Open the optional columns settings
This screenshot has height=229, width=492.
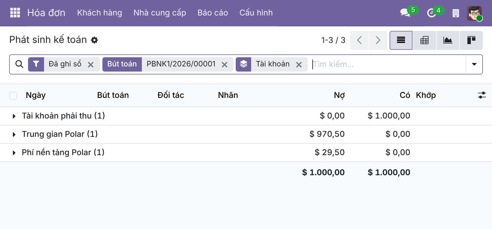coord(482,95)
